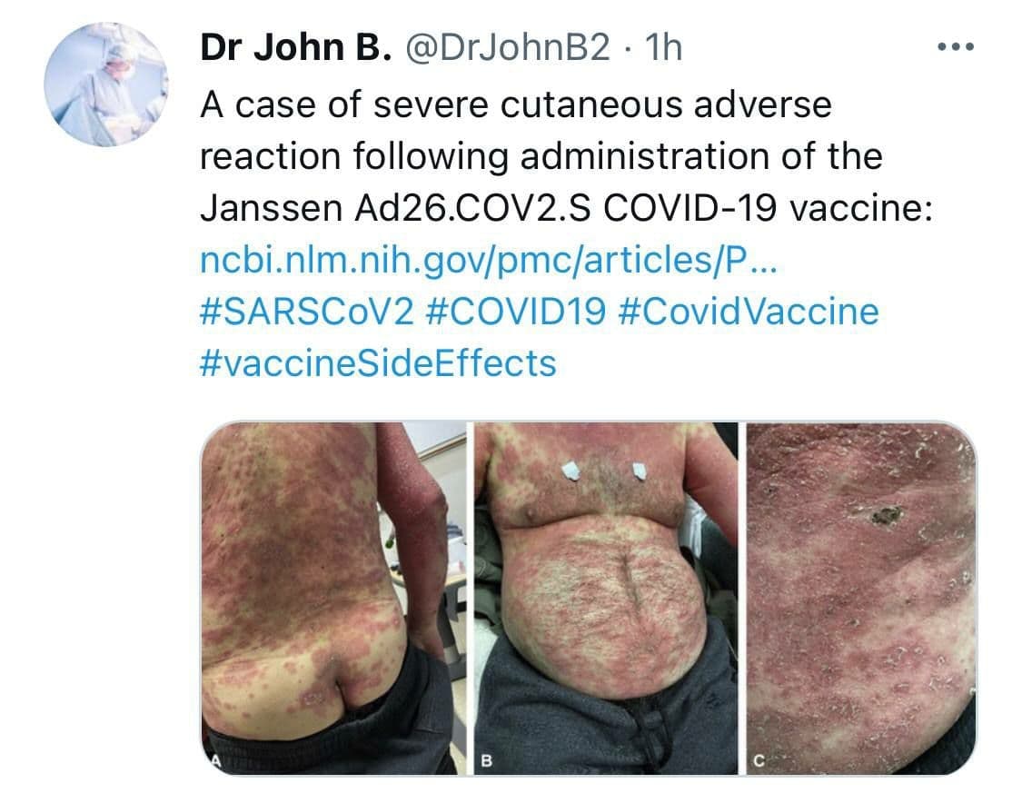
Task: Open the right close-up skin photo
Action: point(861,598)
